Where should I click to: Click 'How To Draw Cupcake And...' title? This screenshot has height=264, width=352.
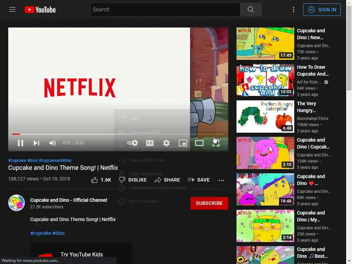click(313, 70)
